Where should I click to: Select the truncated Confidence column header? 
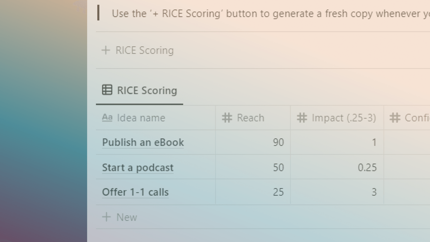(414, 118)
